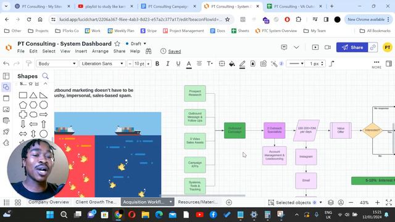This screenshot has width=395, height=222.
Task: Adjust the line width stepper
Action: [x=322, y=64]
